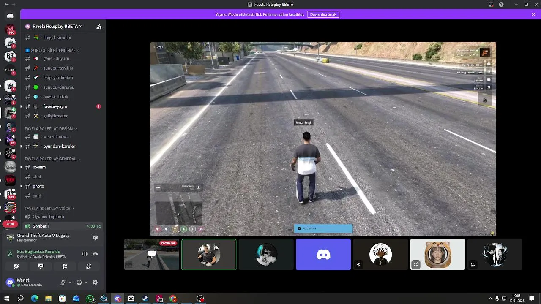The image size is (541, 304).
Task: Jump to new mentions YENİ pill
Action: pyautogui.click(x=10, y=224)
